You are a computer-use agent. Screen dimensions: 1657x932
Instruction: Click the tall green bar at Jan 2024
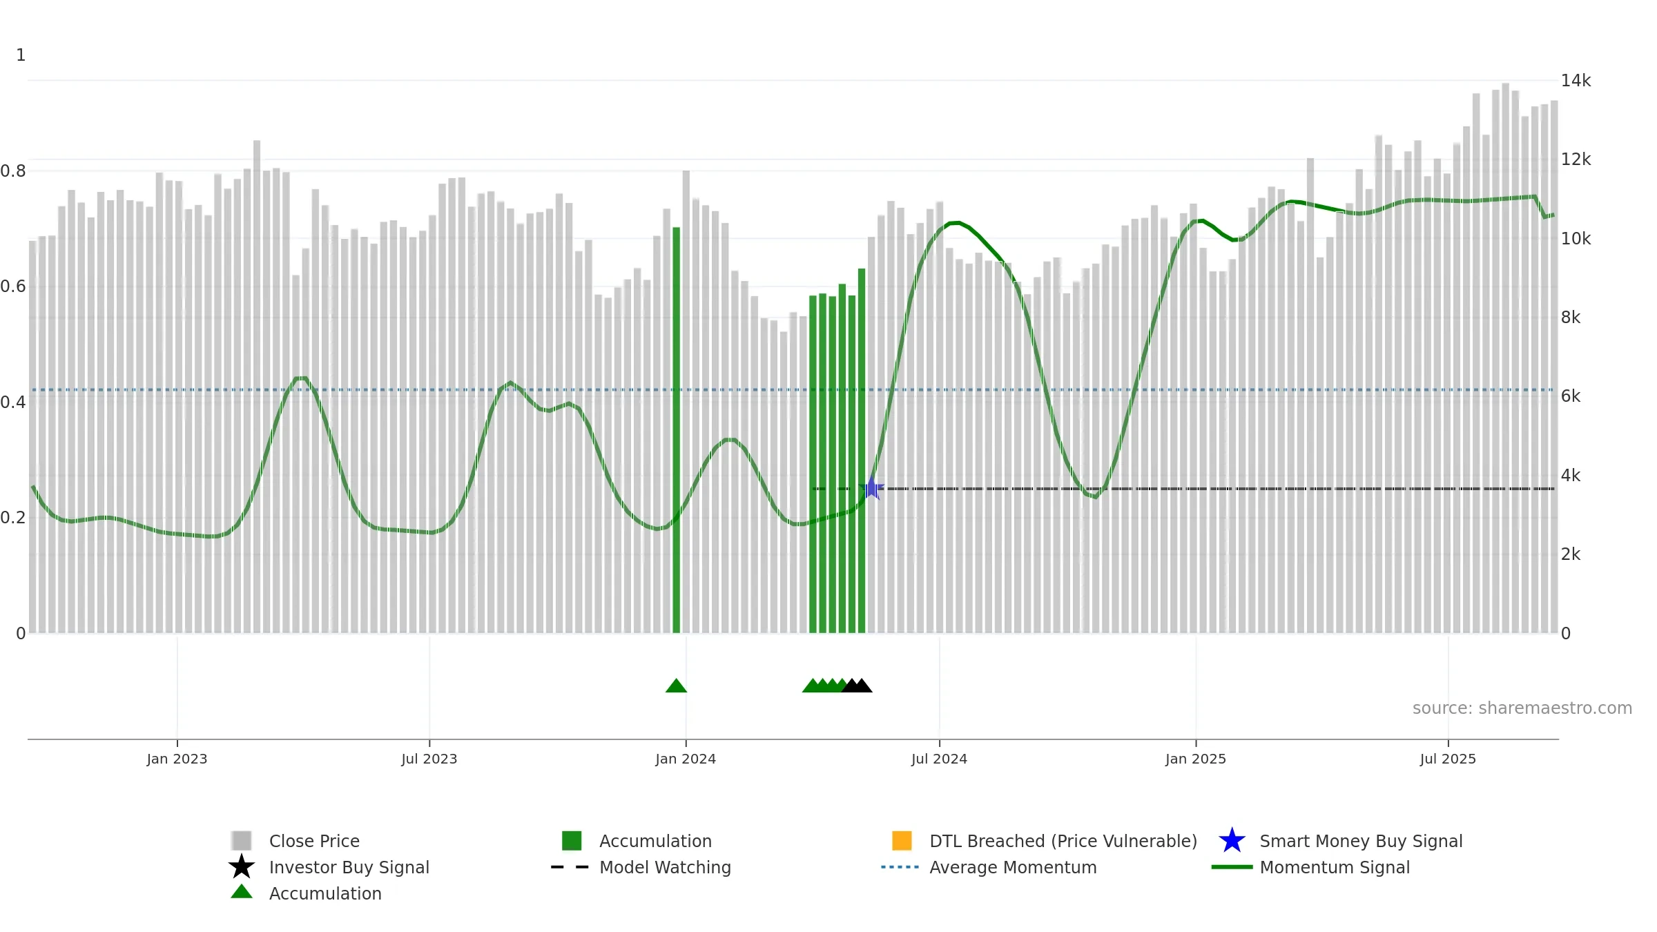click(x=677, y=430)
